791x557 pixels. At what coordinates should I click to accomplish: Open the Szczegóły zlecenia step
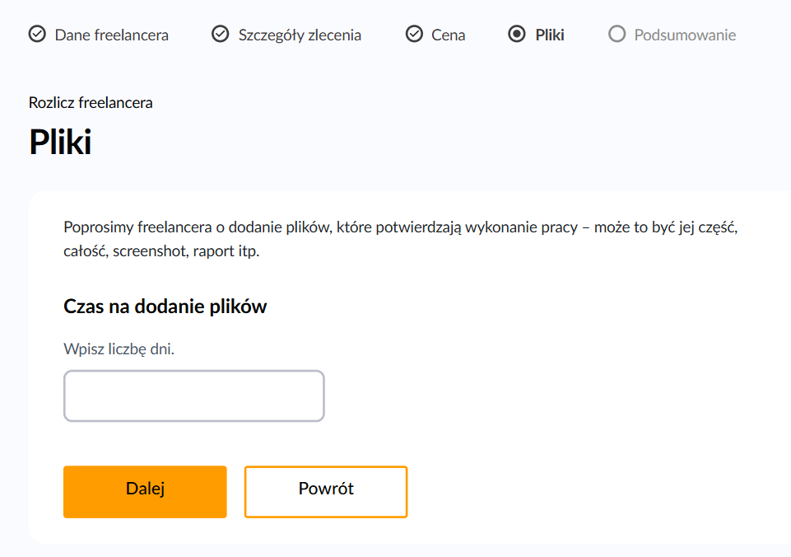click(x=300, y=35)
